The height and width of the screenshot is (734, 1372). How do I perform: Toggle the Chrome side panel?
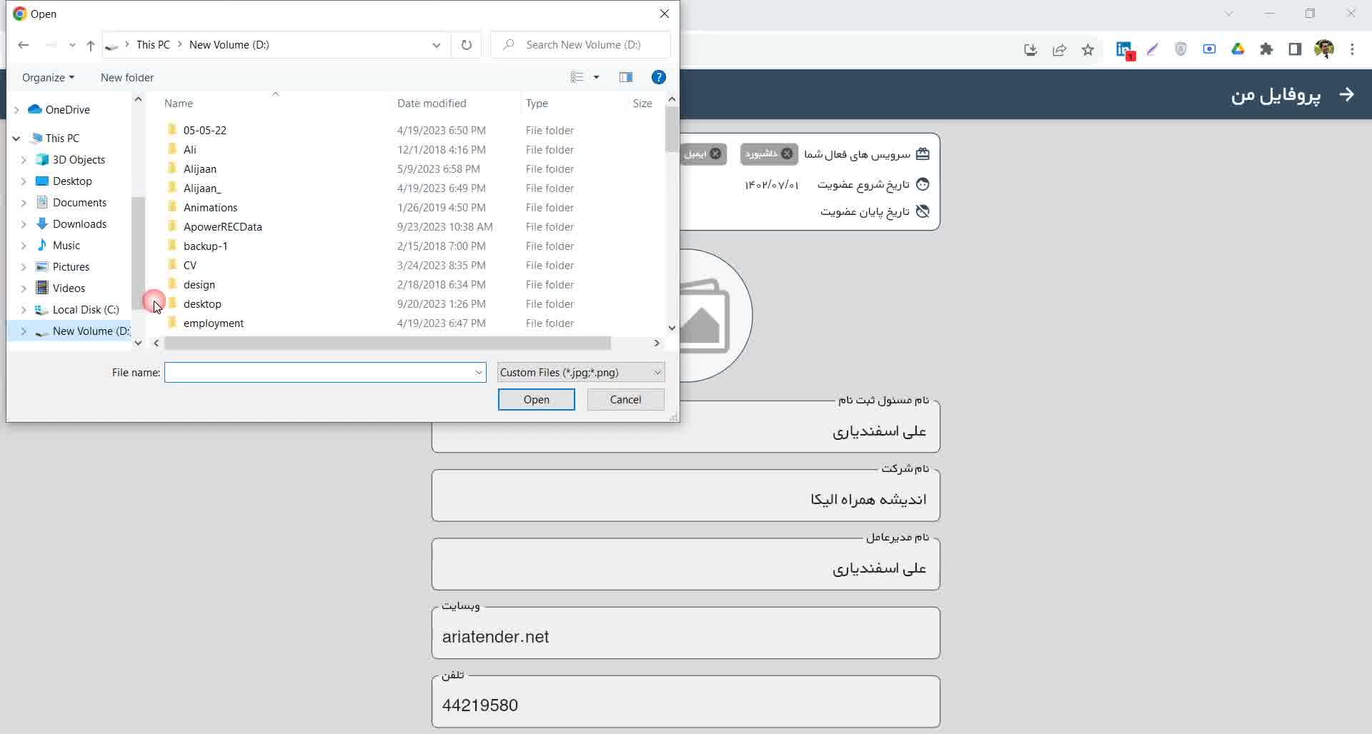point(1295,49)
